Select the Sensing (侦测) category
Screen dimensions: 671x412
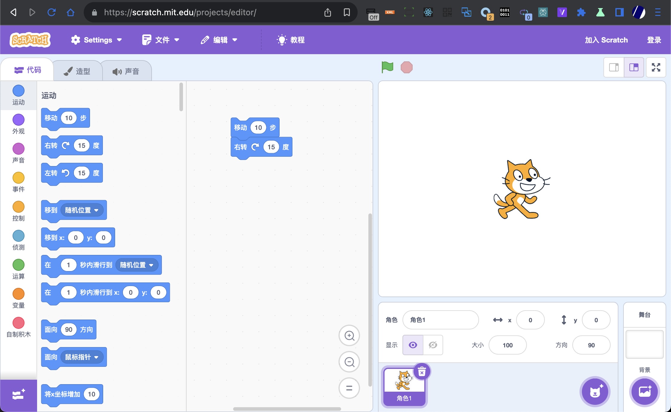click(19, 240)
